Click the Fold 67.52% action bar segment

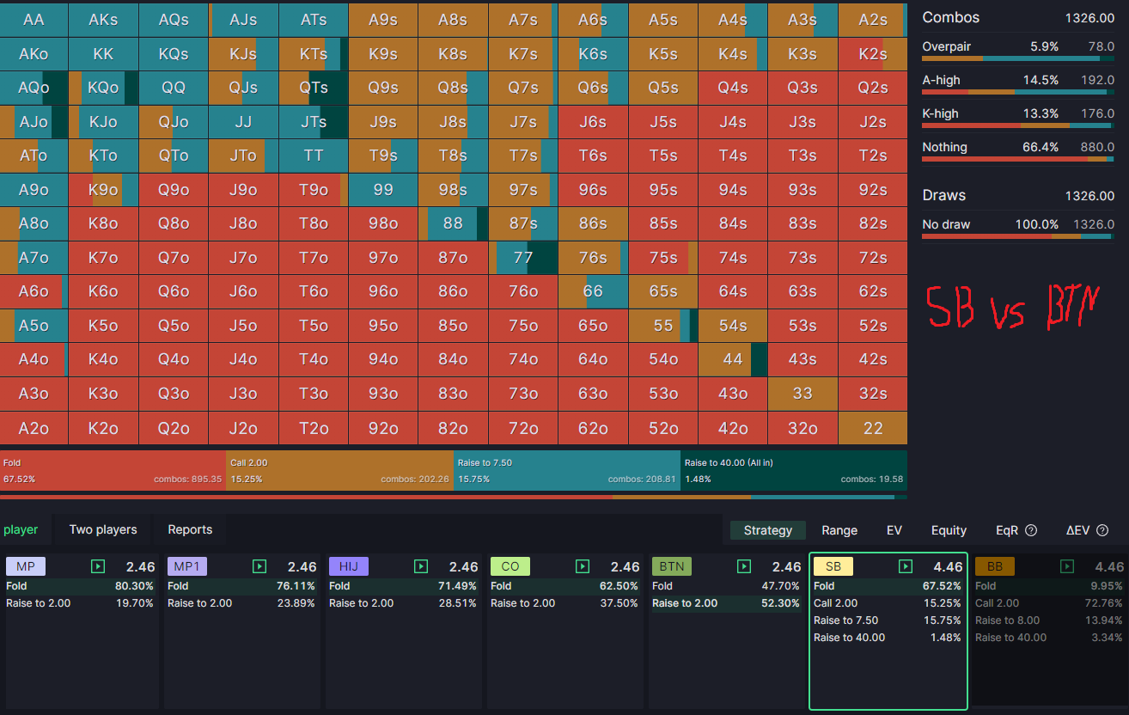[x=113, y=470]
